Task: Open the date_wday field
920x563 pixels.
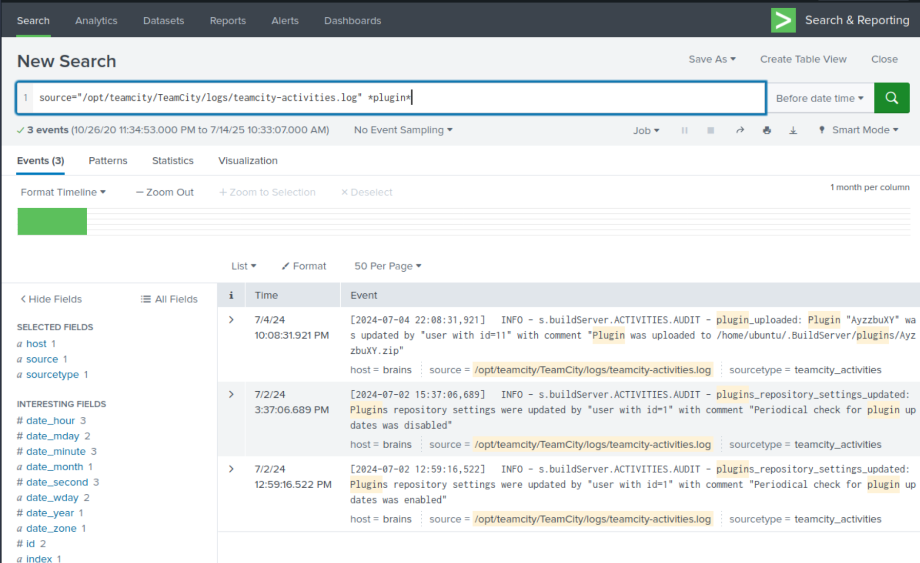Action: click(52, 498)
